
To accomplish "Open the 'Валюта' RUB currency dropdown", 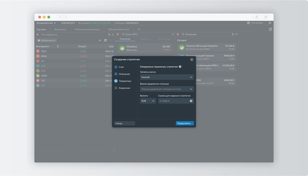I will coord(148,101).
